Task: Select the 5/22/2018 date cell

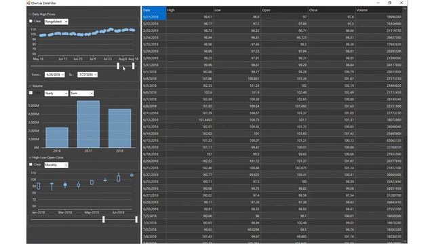Action: tap(154, 24)
